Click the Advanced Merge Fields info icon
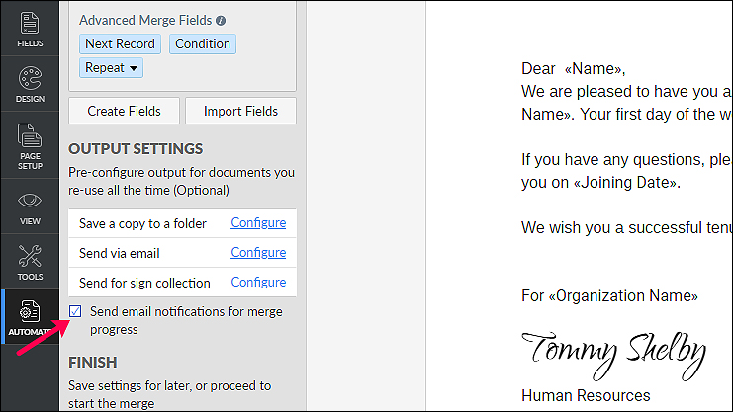The height and width of the screenshot is (412, 733). [x=221, y=21]
